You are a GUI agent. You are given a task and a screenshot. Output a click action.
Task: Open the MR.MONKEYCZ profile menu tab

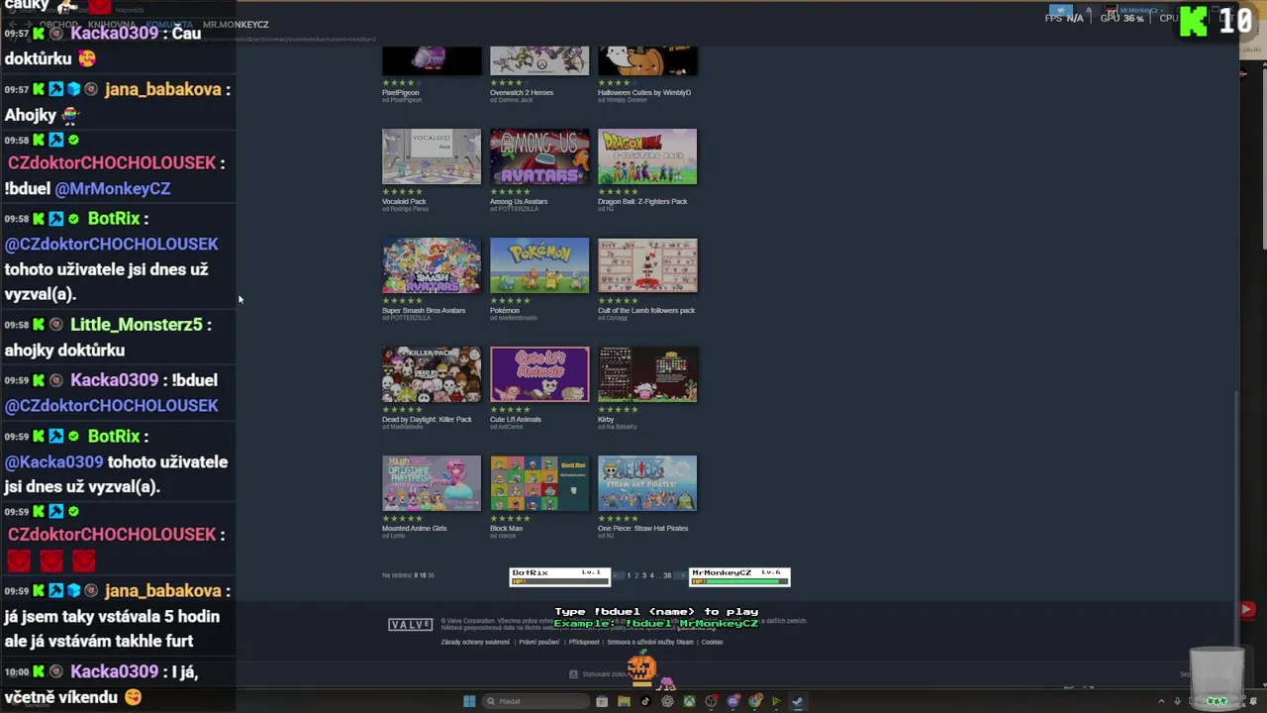[236, 24]
